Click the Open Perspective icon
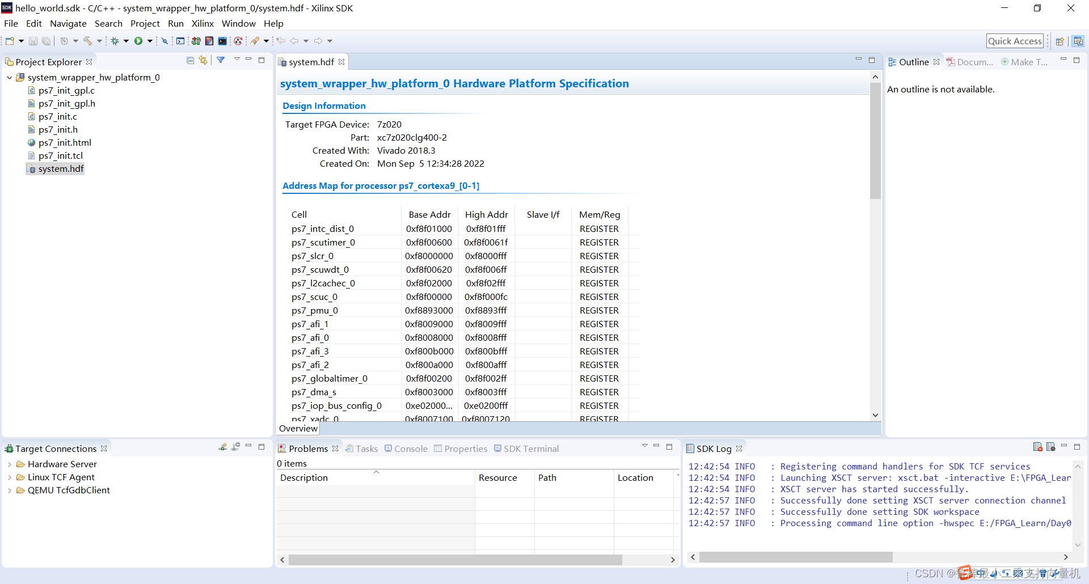 point(1060,41)
